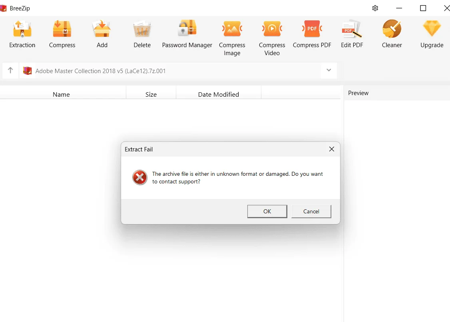Screen dimensions: 450x322
Task: Maximize the BreeZip window
Action: 423,8
